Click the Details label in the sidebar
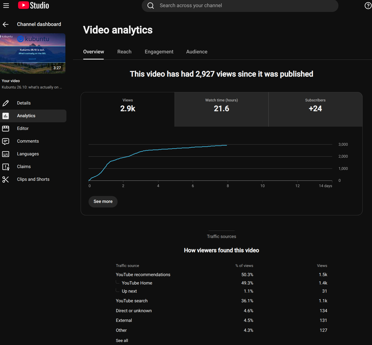372x345 pixels. coord(24,103)
